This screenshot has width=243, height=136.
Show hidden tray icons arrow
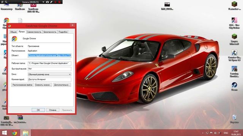click(203, 133)
